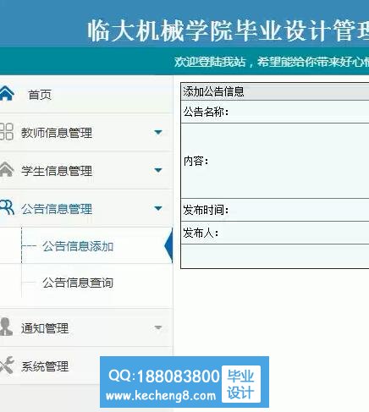The image size is (369, 412).
Task: Collapse the 公告信息管理 dropdown arrow
Action: 158,208
